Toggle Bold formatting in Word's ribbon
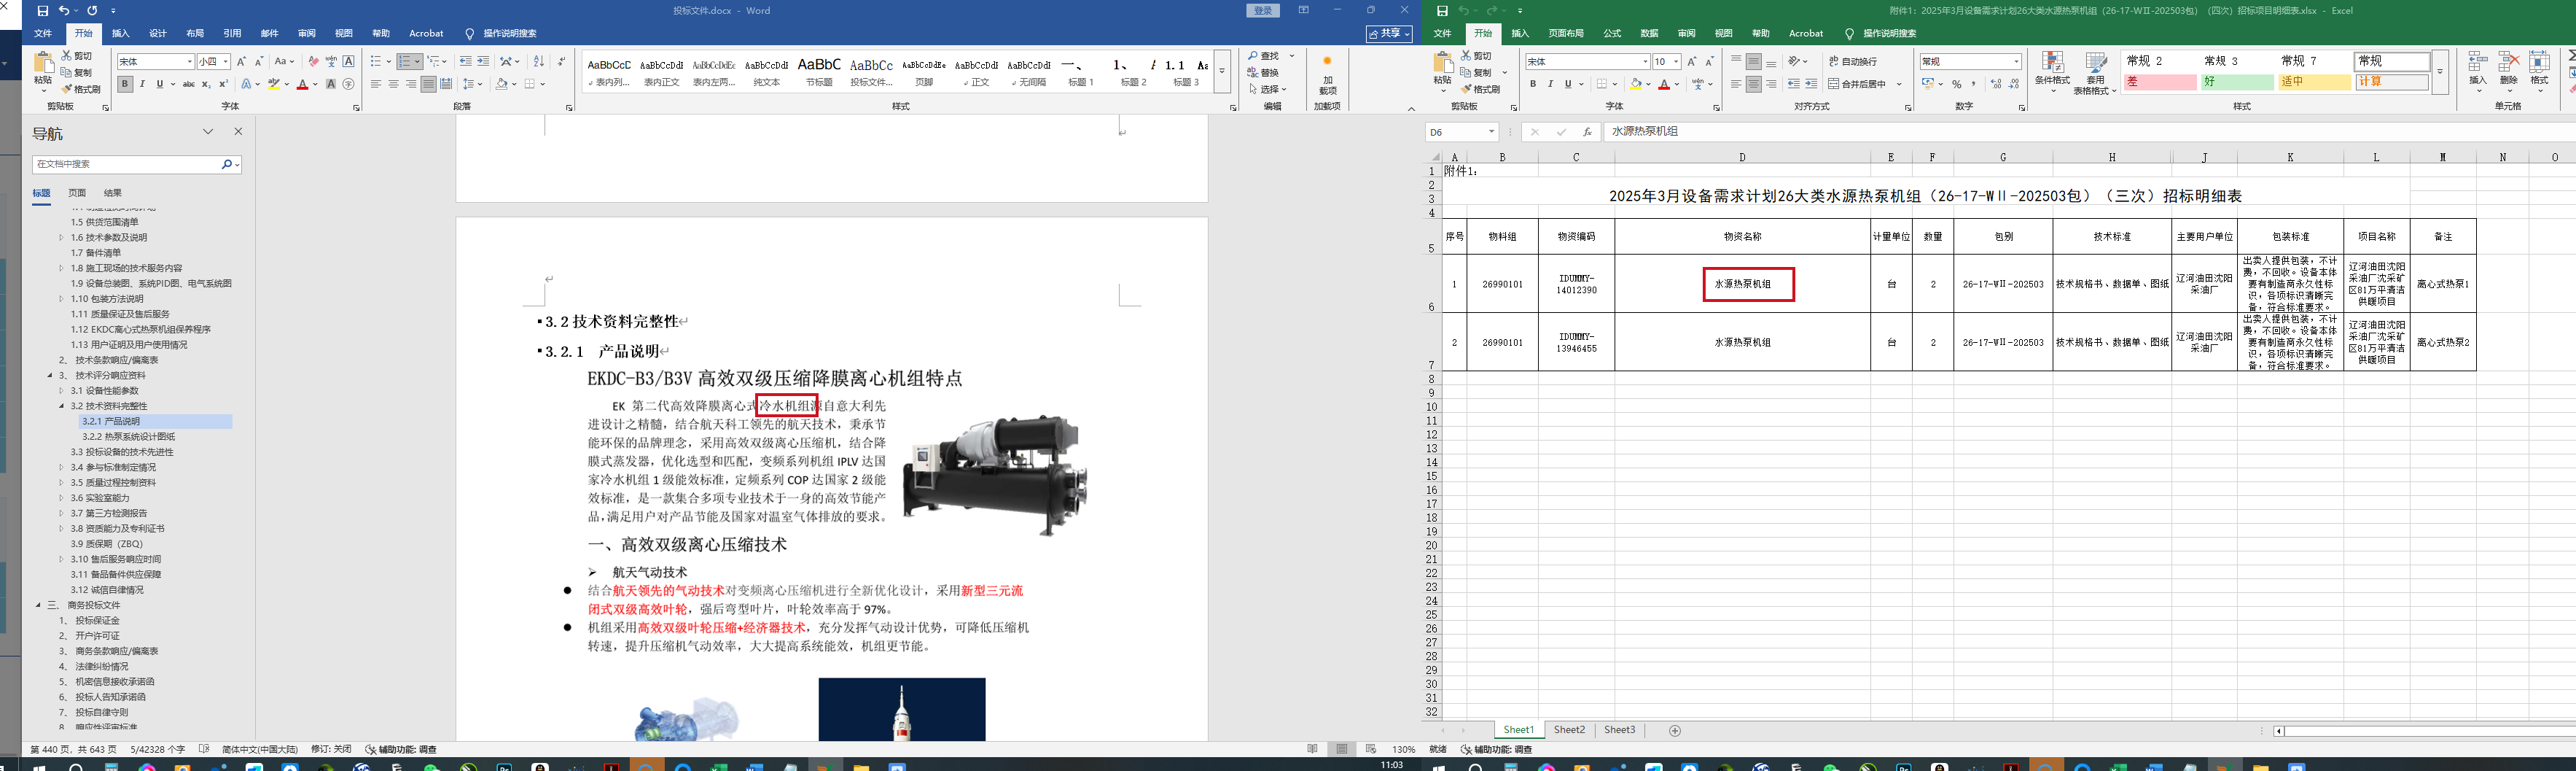Image resolution: width=2576 pixels, height=771 pixels. coord(125,84)
